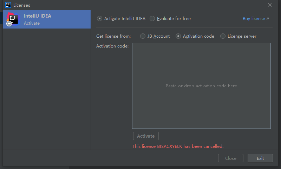Click the IntelliJ IDEA product logo icon
Image resolution: width=281 pixels, height=169 pixels.
[13, 19]
